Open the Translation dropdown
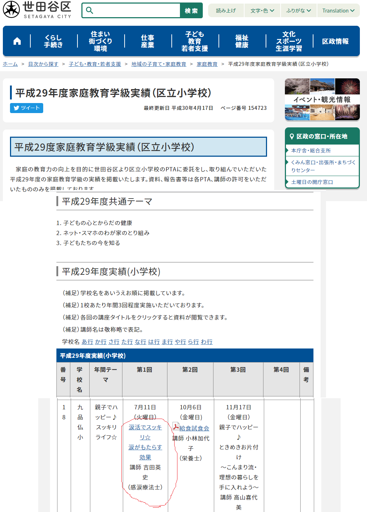Viewport: 367px width, 512px height. coord(338,11)
